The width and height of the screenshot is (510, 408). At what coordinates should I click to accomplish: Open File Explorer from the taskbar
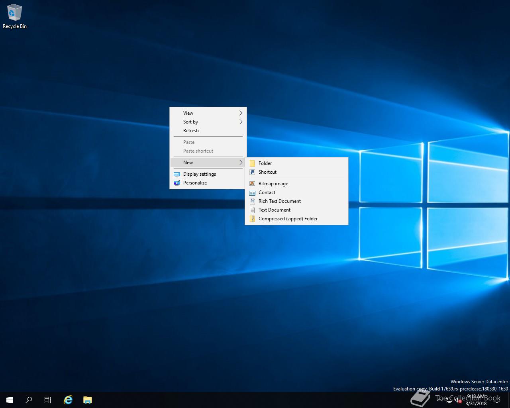click(87, 400)
